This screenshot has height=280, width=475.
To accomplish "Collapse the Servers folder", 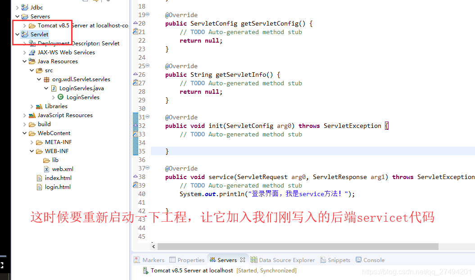I will (17, 16).
